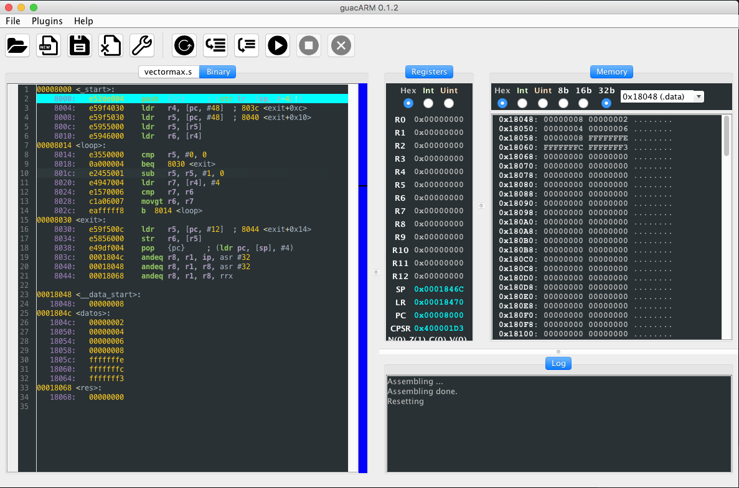The image size is (739, 488).
Task: Click the movgt r6, r7 instruction line
Action: pyautogui.click(x=192, y=201)
